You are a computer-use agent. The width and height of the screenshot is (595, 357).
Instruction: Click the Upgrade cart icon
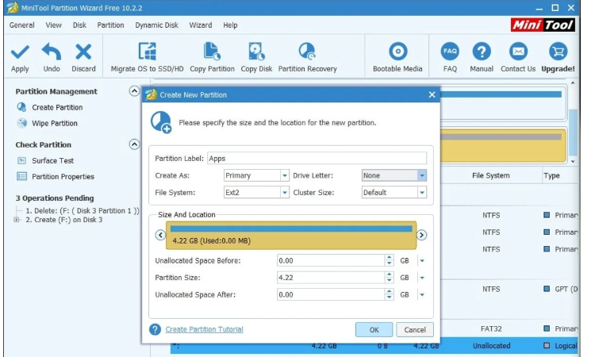[558, 52]
